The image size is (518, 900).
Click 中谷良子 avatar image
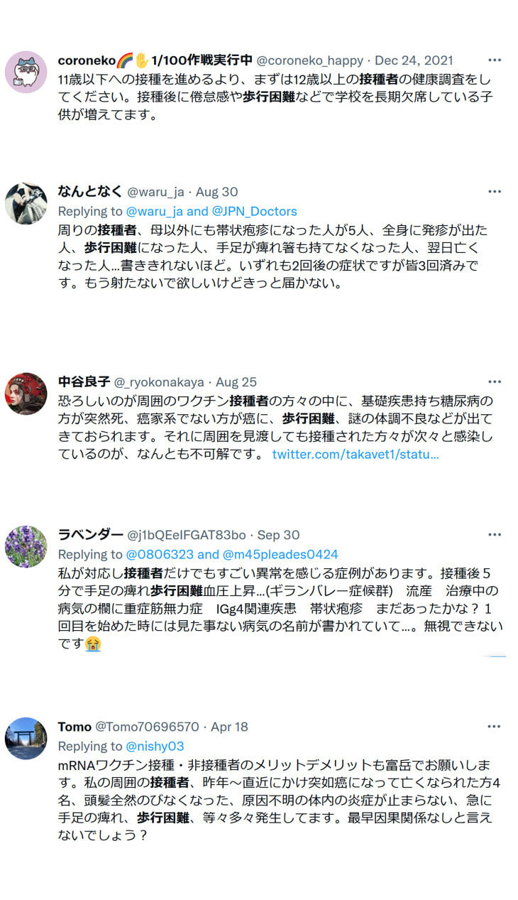[26, 394]
